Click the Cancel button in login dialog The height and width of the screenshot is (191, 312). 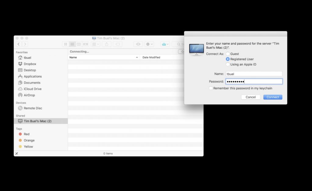click(x=250, y=97)
